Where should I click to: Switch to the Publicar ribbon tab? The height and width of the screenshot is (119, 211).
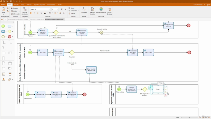(29, 5)
